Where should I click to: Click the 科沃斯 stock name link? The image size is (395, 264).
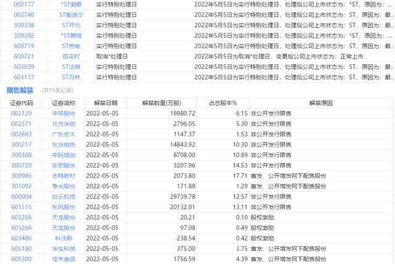pos(64,238)
